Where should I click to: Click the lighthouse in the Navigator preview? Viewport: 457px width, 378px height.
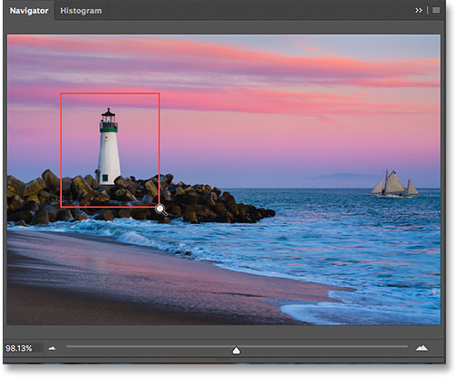pos(108,147)
